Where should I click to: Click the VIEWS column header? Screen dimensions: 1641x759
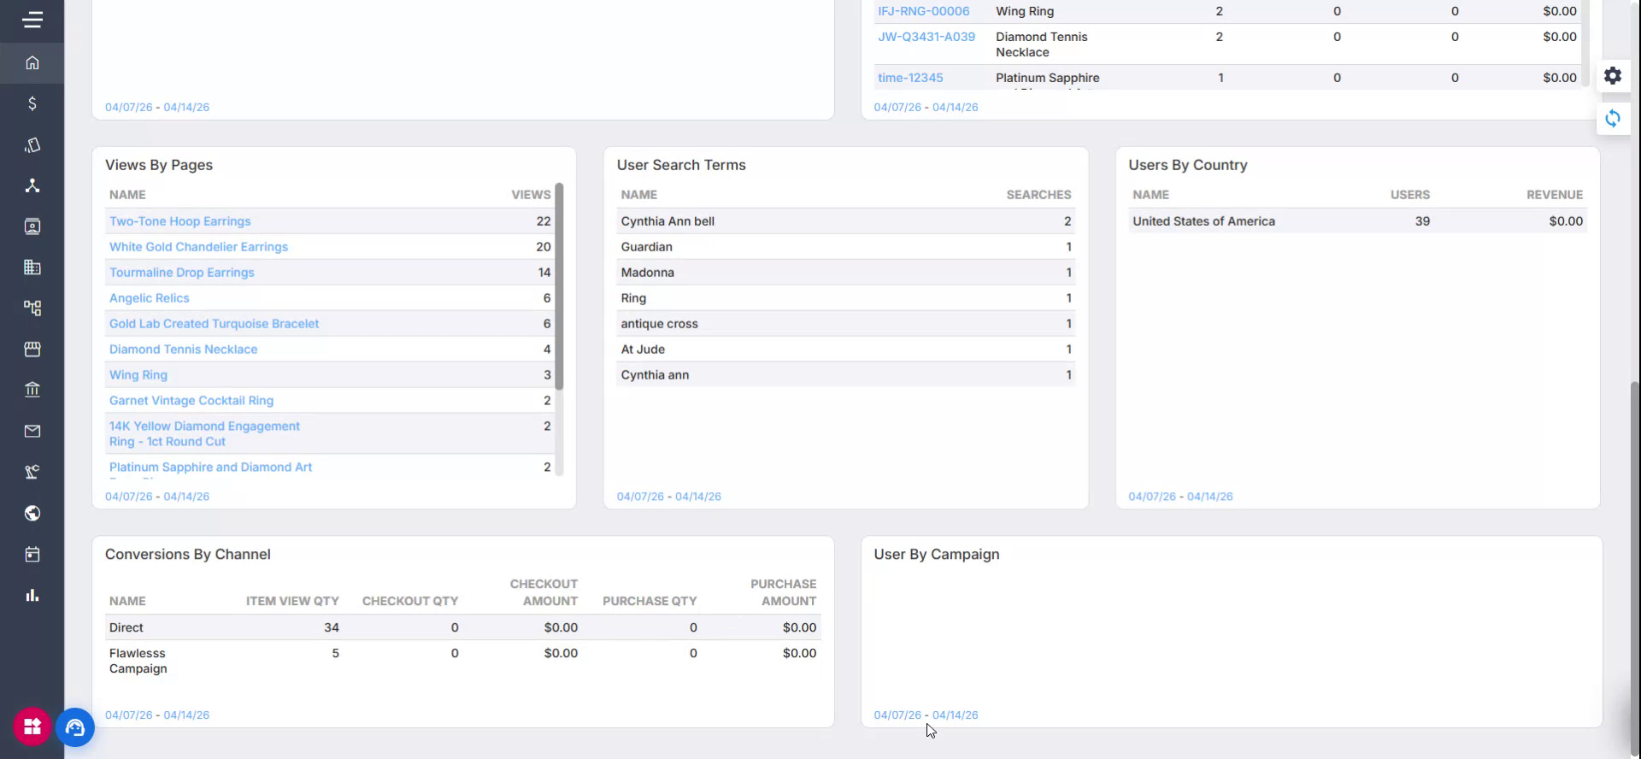click(531, 195)
